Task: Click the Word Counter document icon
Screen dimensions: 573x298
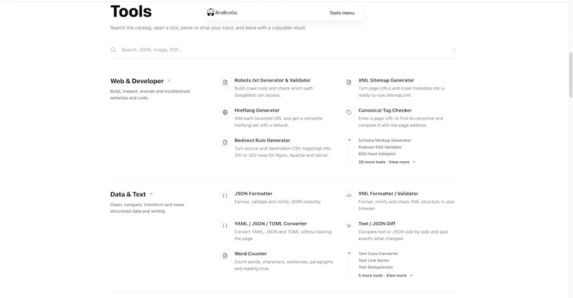Action: tap(225, 256)
